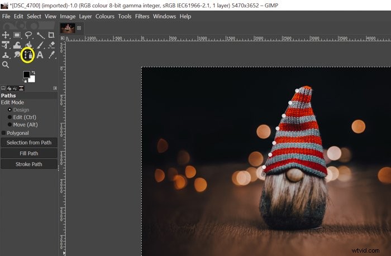Select the Rectangle Select tool

(x=17, y=35)
